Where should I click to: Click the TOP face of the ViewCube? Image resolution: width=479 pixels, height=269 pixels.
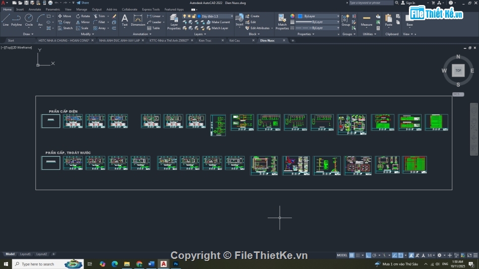[458, 71]
